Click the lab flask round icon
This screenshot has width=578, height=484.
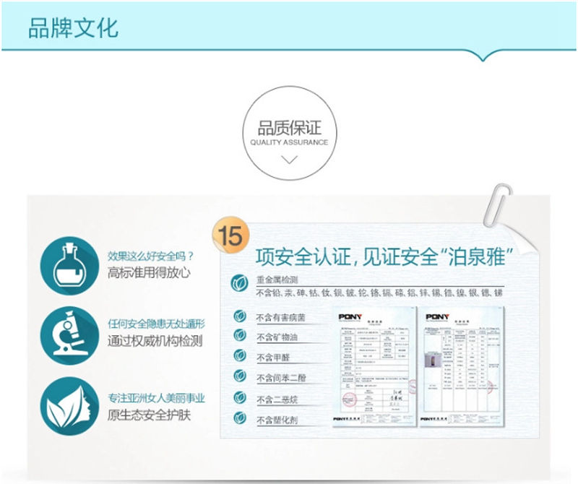click(69, 266)
